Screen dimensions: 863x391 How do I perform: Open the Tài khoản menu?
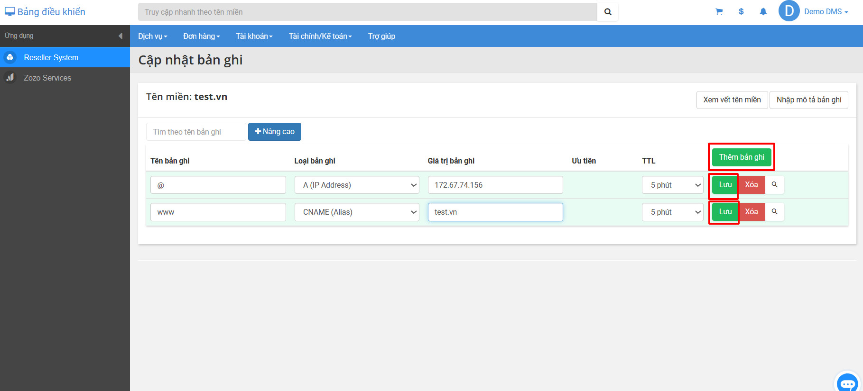click(254, 36)
